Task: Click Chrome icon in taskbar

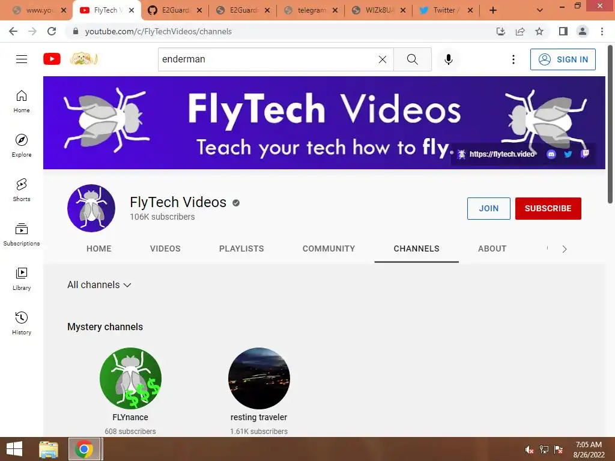Action: coord(84,449)
